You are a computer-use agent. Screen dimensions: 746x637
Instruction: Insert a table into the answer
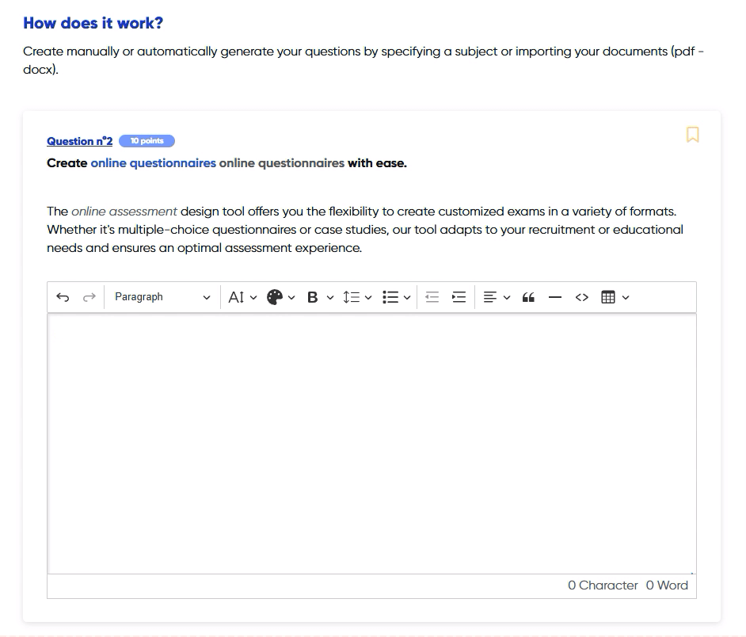pos(608,297)
